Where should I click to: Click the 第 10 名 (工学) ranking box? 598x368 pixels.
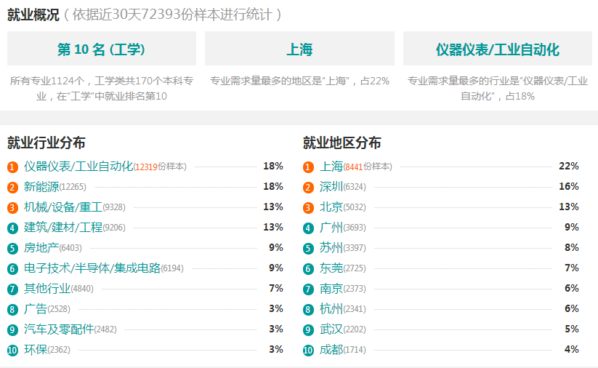point(102,49)
